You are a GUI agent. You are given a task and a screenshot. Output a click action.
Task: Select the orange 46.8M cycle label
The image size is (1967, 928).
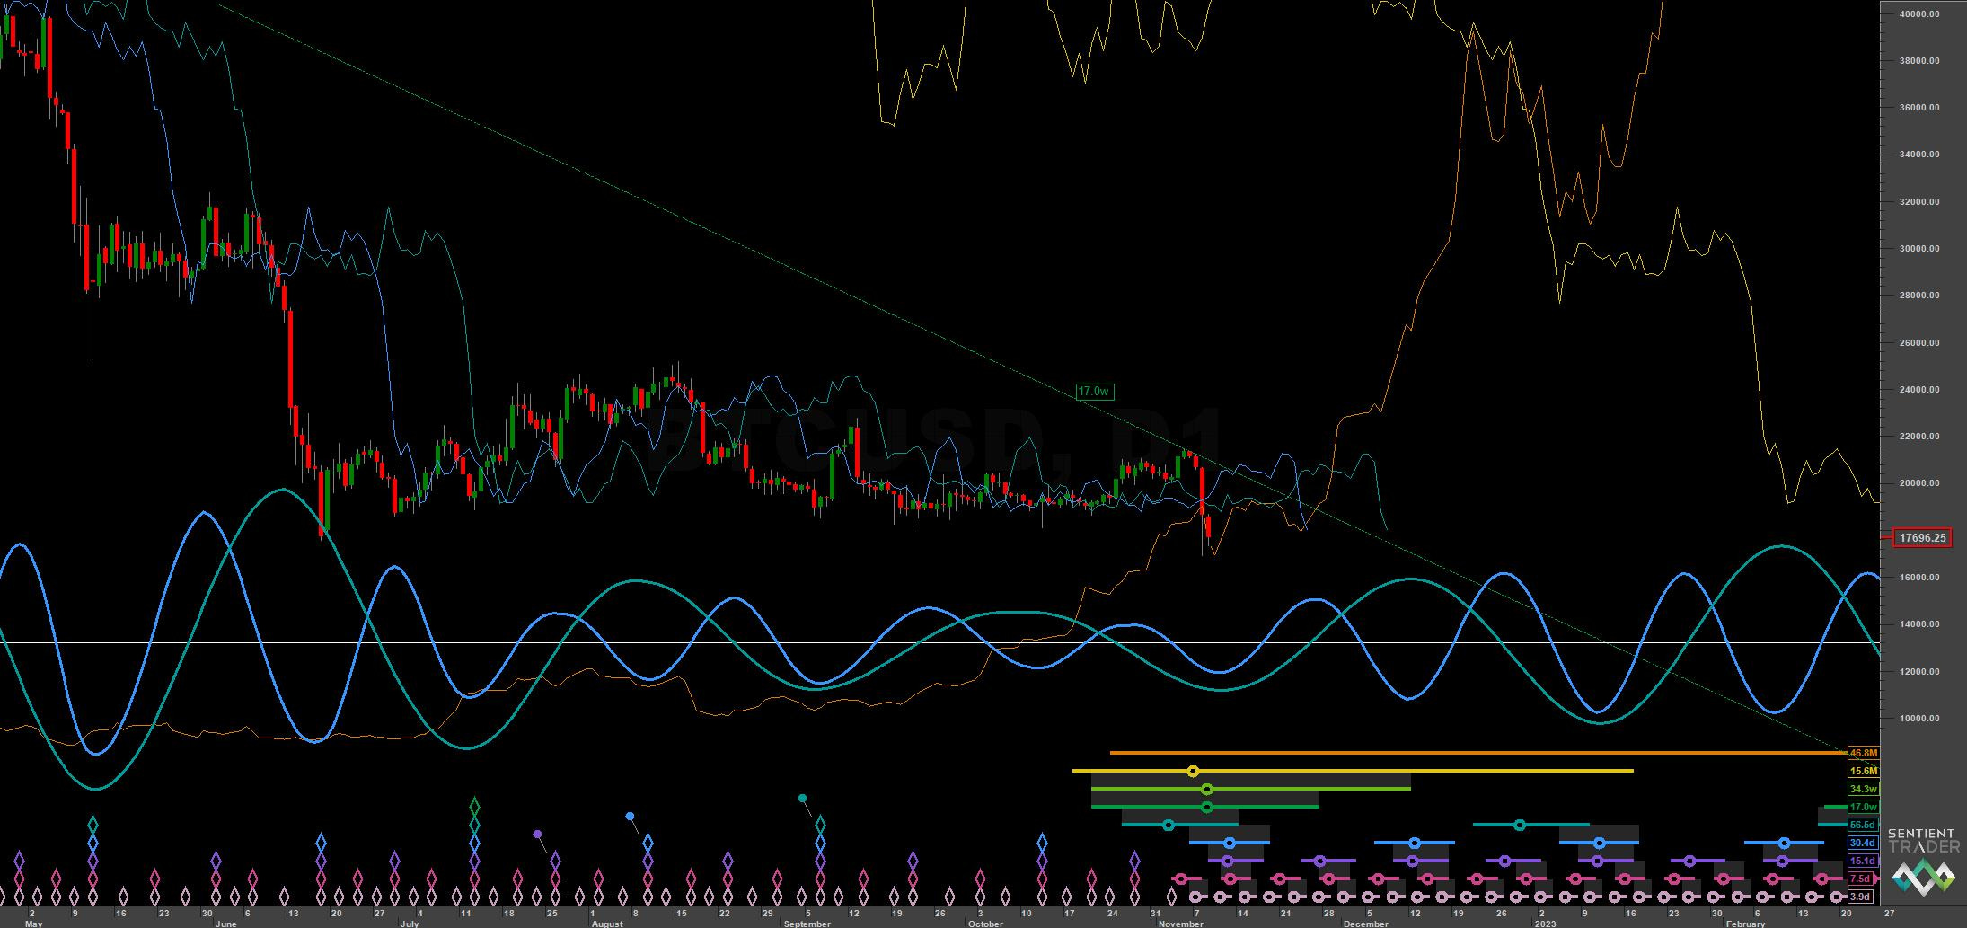[x=1863, y=753]
